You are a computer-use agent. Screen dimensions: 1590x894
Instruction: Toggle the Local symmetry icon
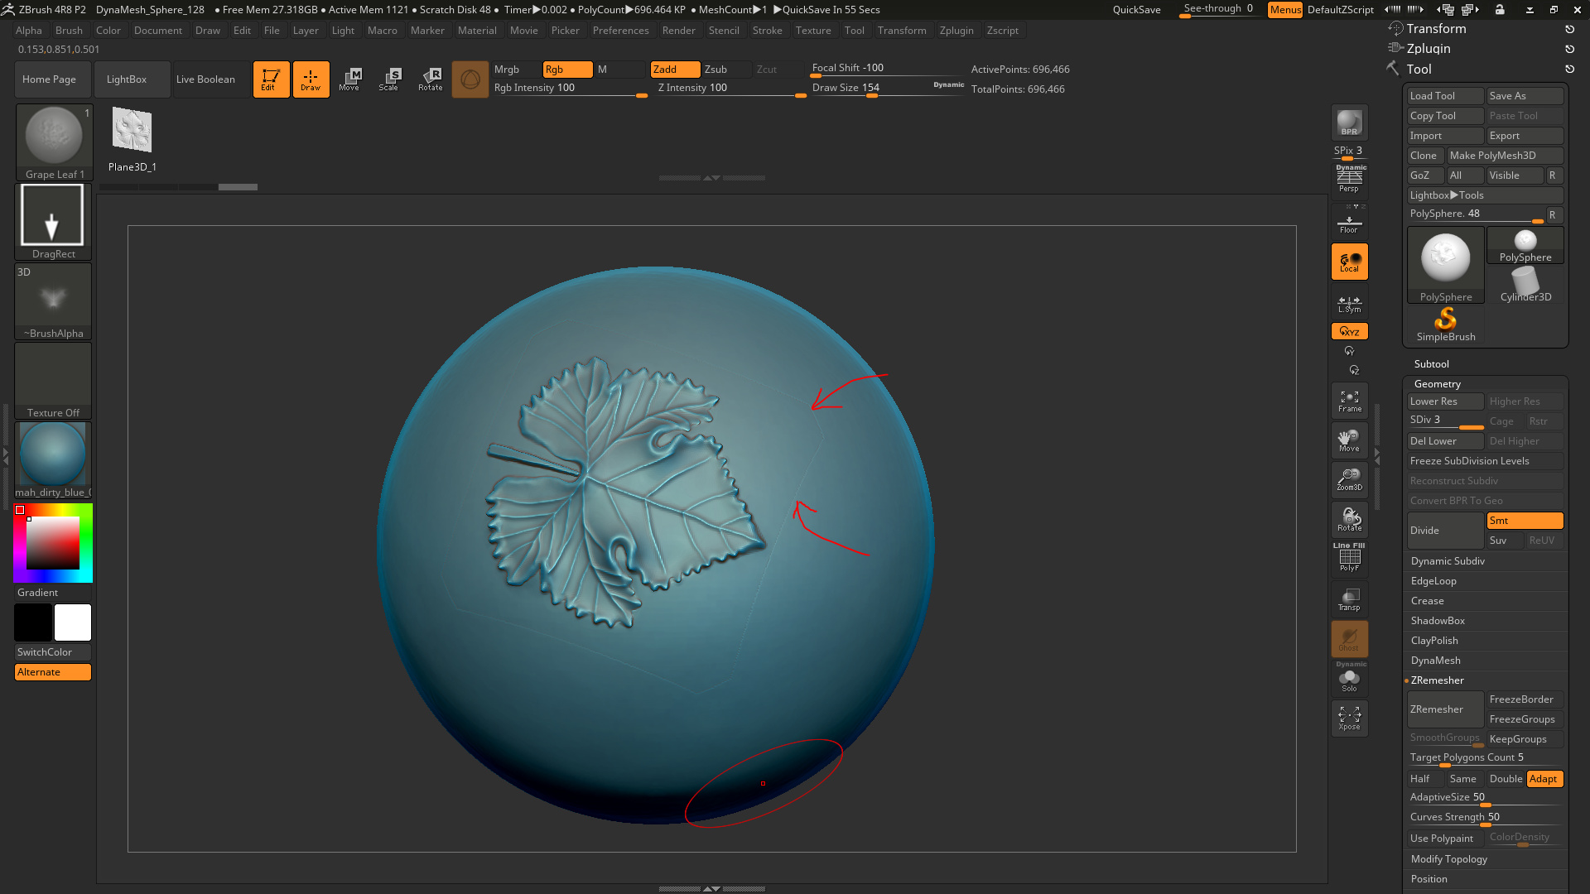pos(1349,262)
